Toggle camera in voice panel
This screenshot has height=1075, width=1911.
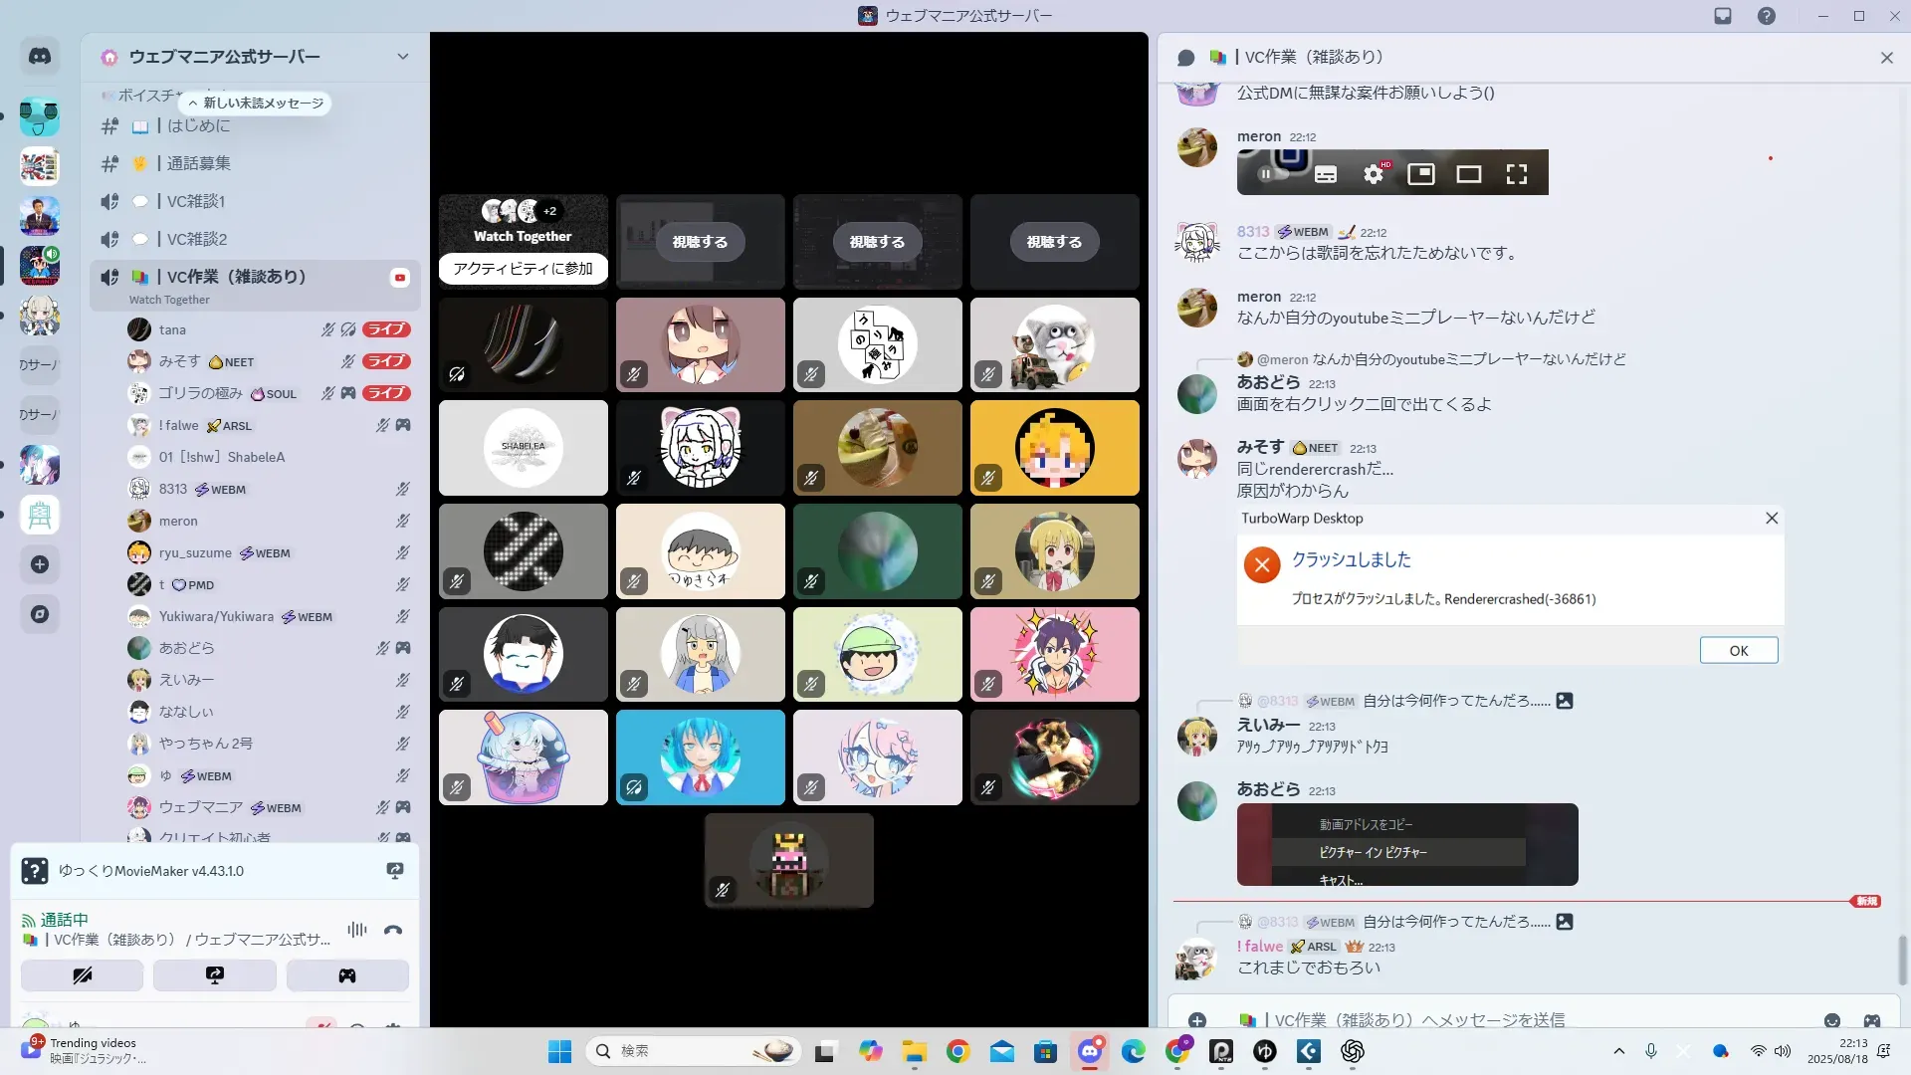[x=82, y=975]
